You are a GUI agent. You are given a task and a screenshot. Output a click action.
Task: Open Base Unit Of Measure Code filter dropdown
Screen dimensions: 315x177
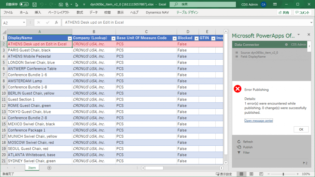tap(174, 38)
